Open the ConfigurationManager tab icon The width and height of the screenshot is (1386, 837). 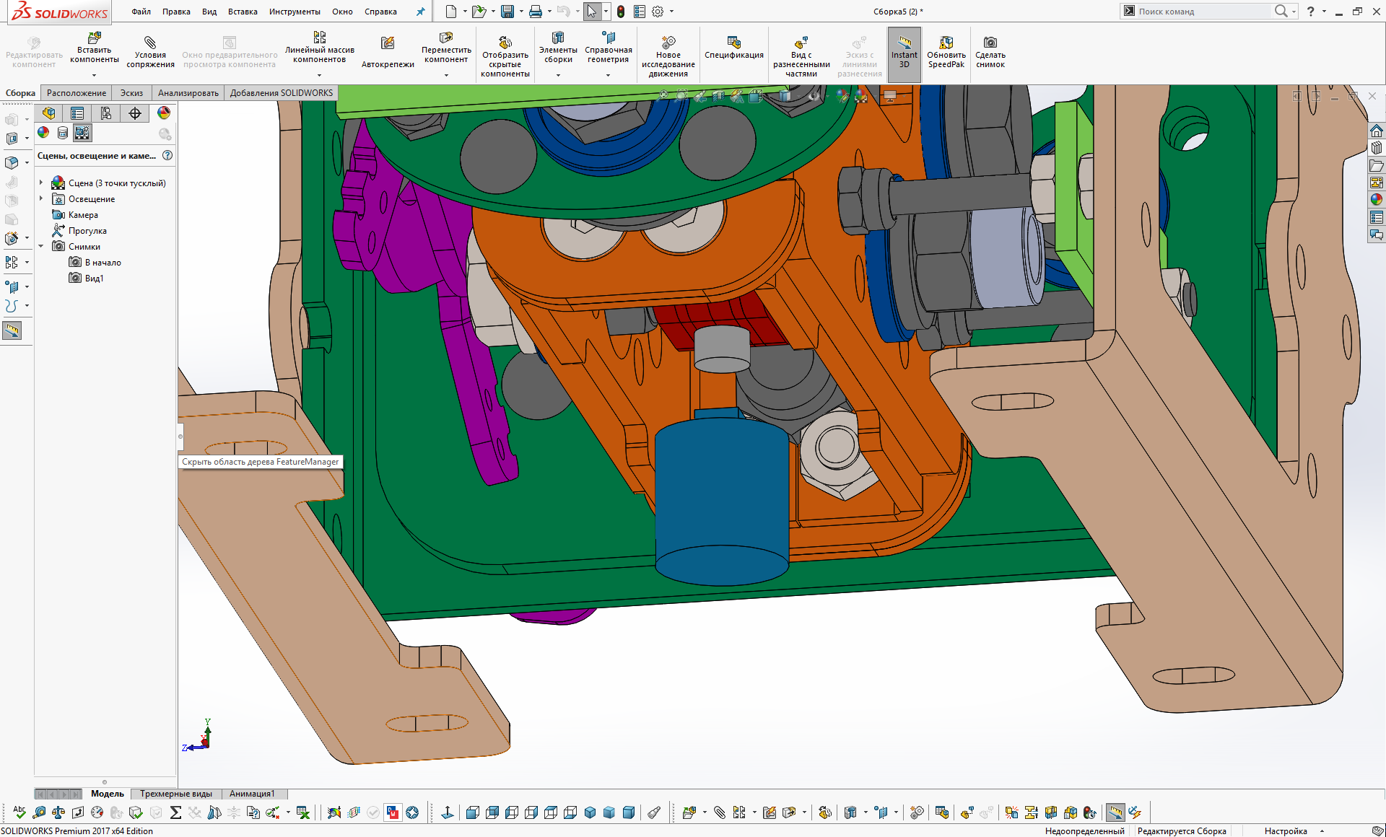pyautogui.click(x=106, y=113)
